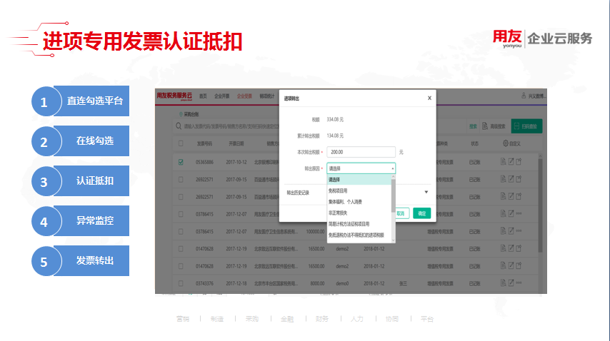Open the more options dots in row 03743376
This screenshot has height=341, width=610.
[519, 283]
